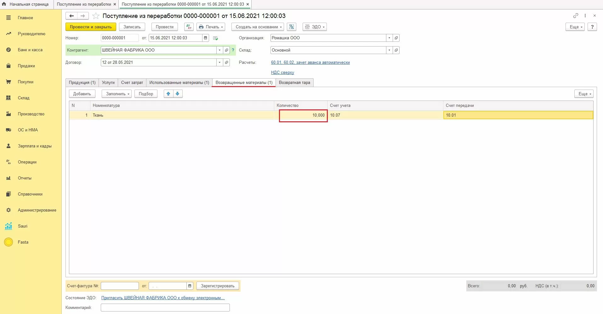Open 60.01, 60.02 расчеты link
The image size is (603, 314).
click(x=310, y=63)
